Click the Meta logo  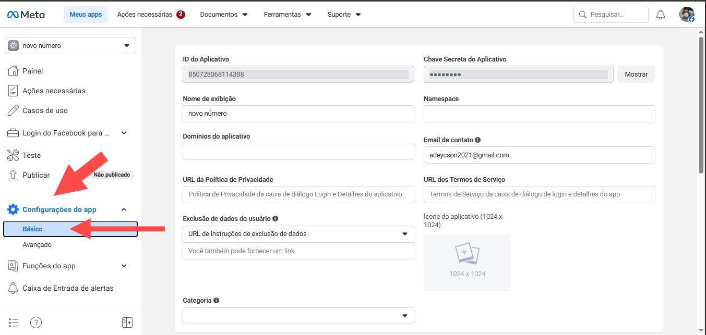click(26, 15)
